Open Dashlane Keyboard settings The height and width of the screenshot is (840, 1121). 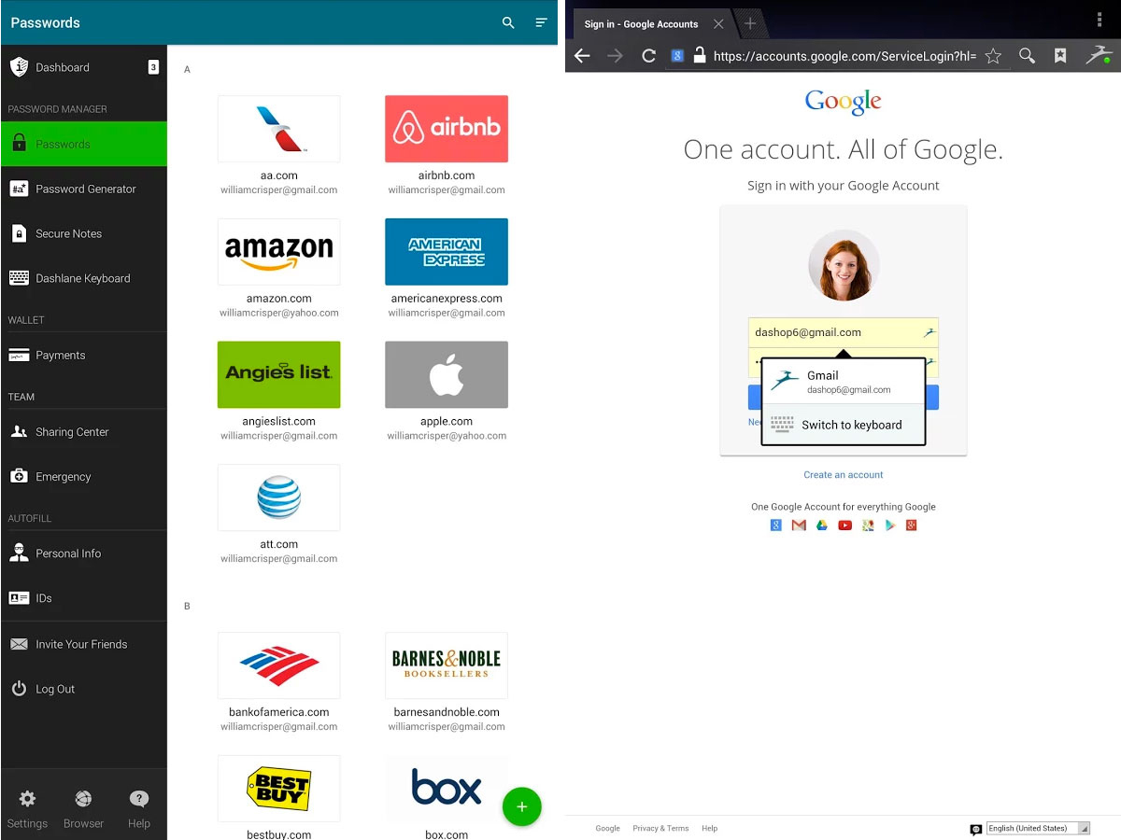click(84, 278)
